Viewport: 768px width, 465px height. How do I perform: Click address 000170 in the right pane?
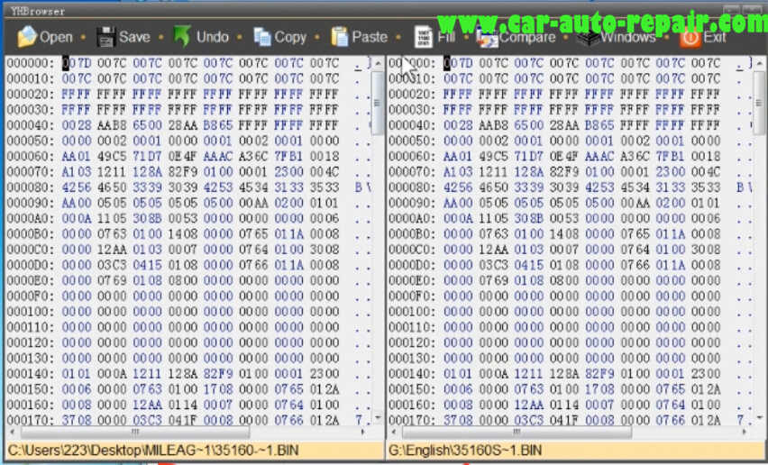click(412, 421)
